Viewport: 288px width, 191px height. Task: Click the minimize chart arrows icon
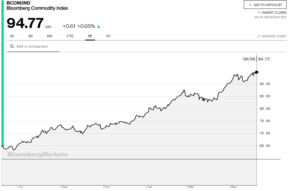coord(259,36)
